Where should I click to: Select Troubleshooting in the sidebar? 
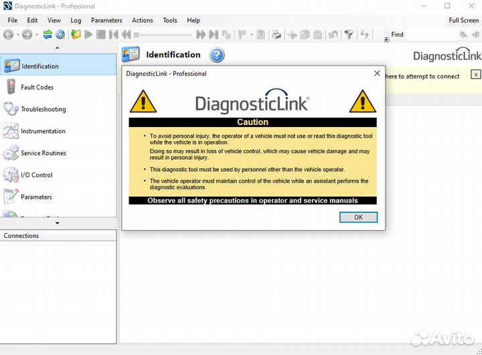click(x=58, y=109)
